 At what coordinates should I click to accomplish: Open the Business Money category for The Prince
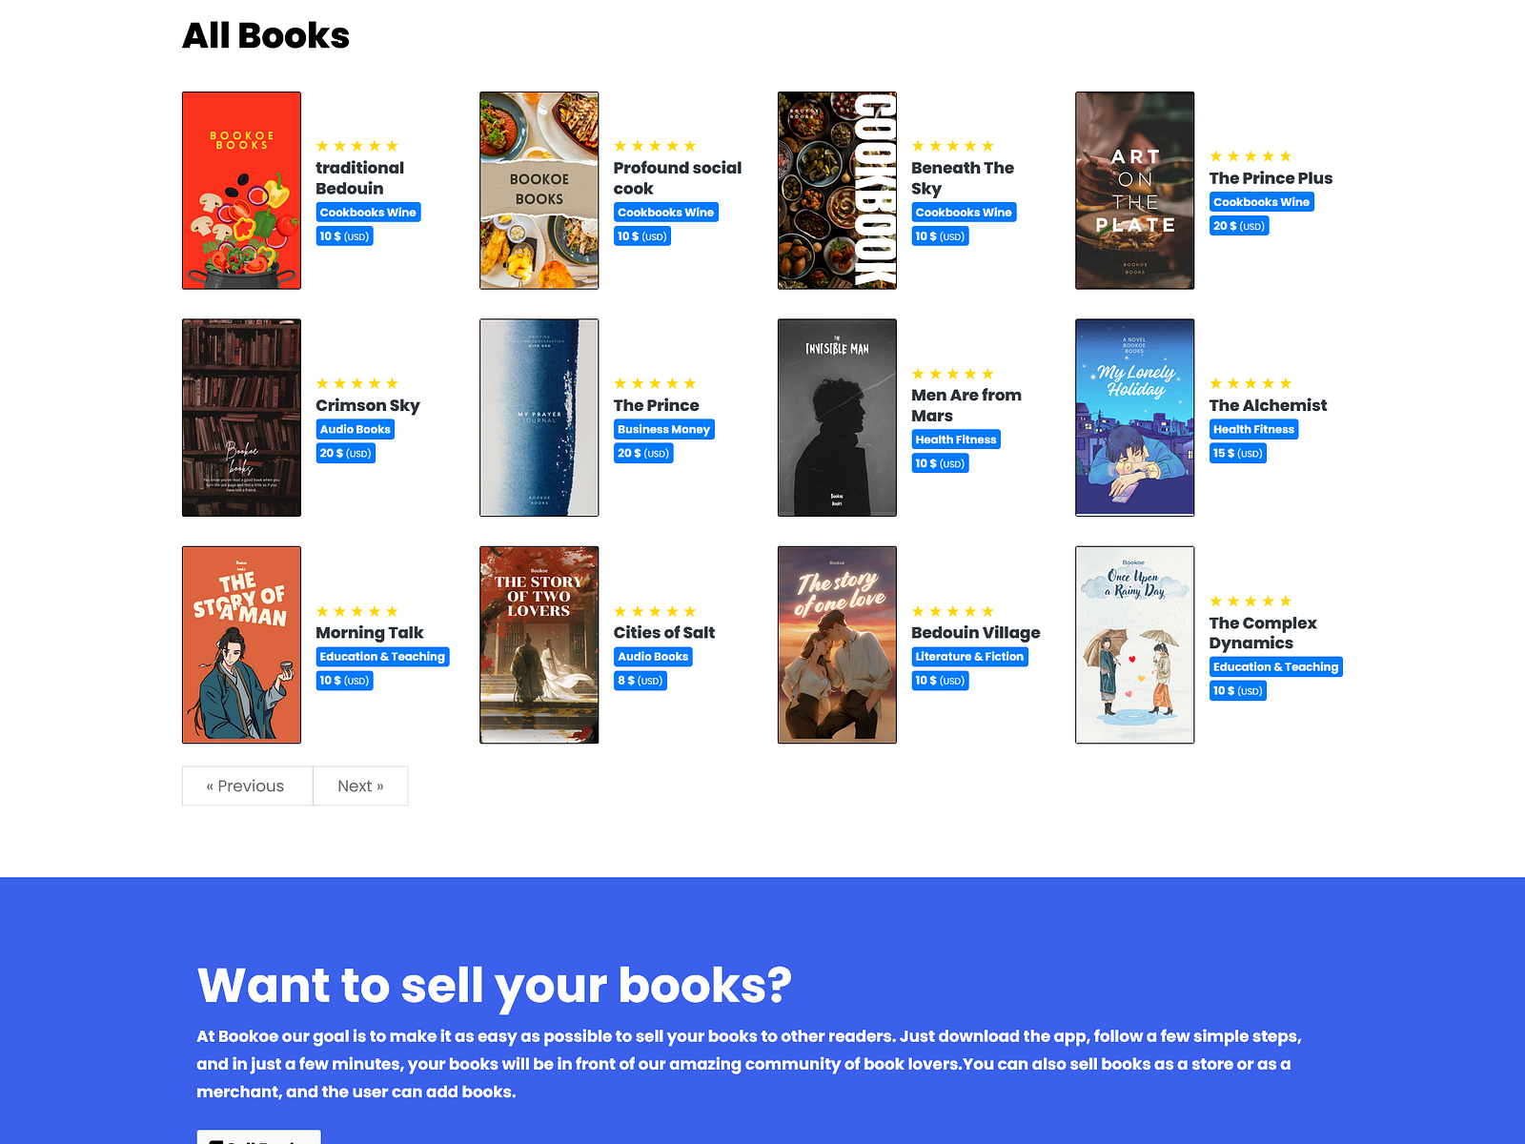[663, 429]
